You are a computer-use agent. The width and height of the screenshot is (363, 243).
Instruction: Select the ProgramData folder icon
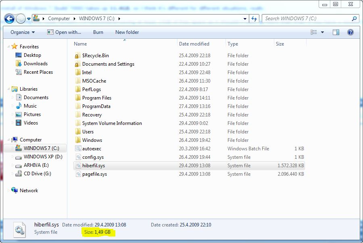[x=77, y=106]
